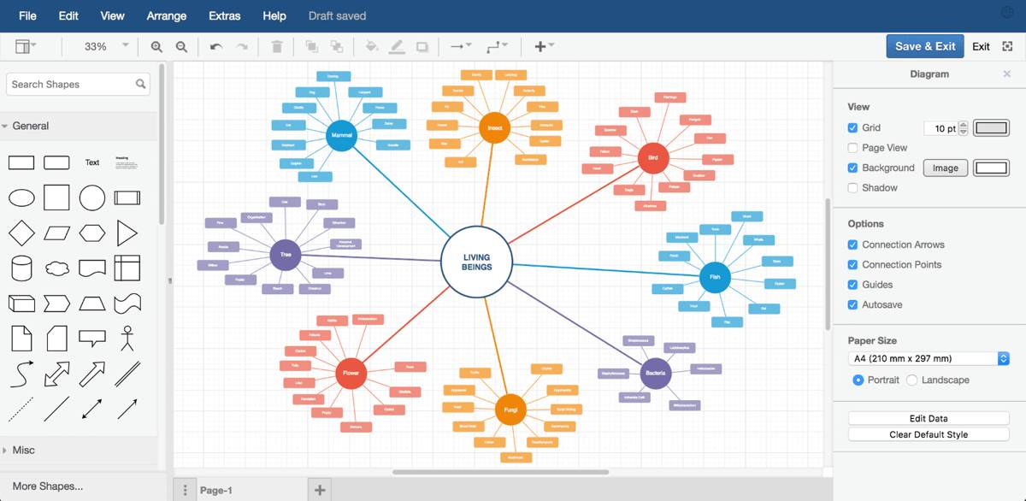Click the To Front icon
The height and width of the screenshot is (501, 1026).
[x=311, y=47]
